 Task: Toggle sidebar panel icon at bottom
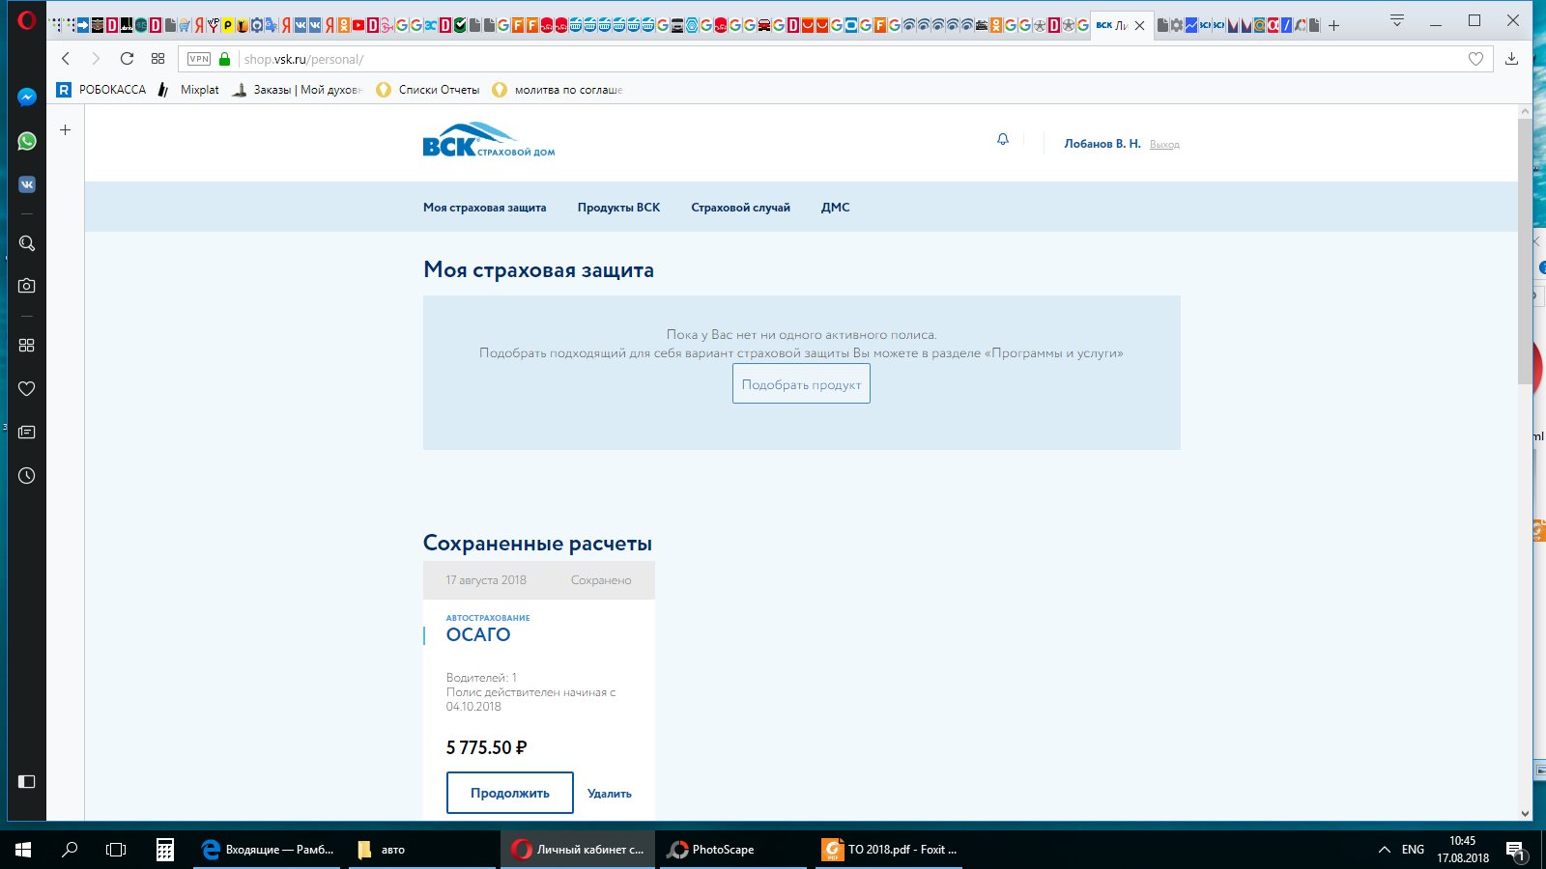[x=27, y=781]
